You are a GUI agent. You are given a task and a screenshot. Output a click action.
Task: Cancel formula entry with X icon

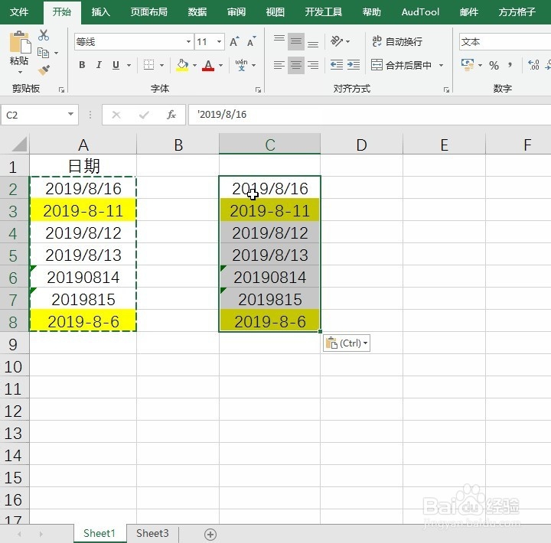tap(116, 115)
